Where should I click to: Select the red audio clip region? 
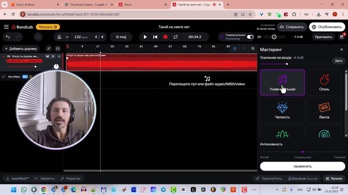pos(162,62)
